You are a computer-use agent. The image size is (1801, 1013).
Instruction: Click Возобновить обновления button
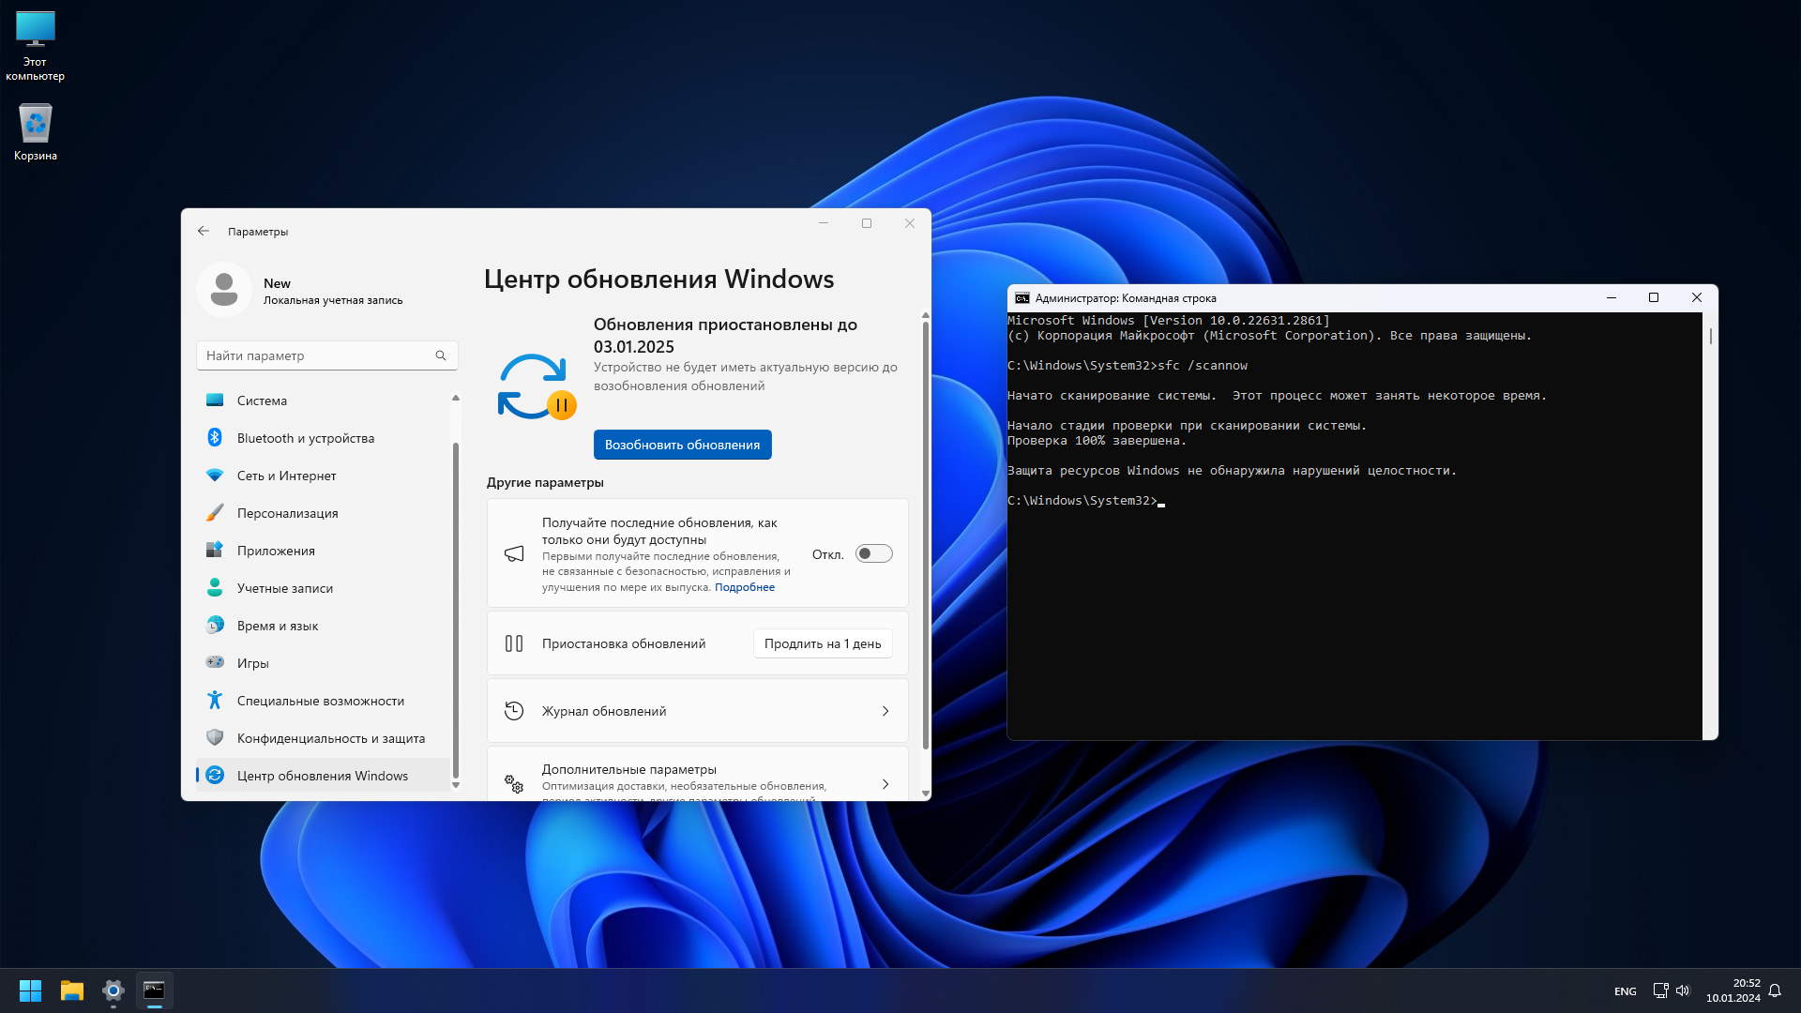(682, 445)
